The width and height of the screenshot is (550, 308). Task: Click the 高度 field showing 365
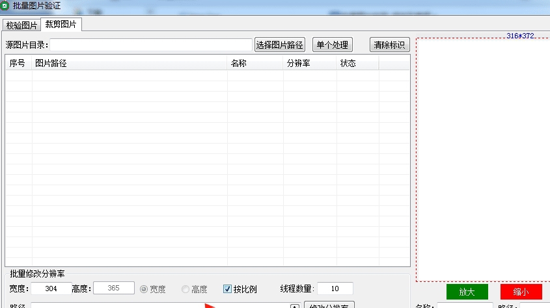114,288
